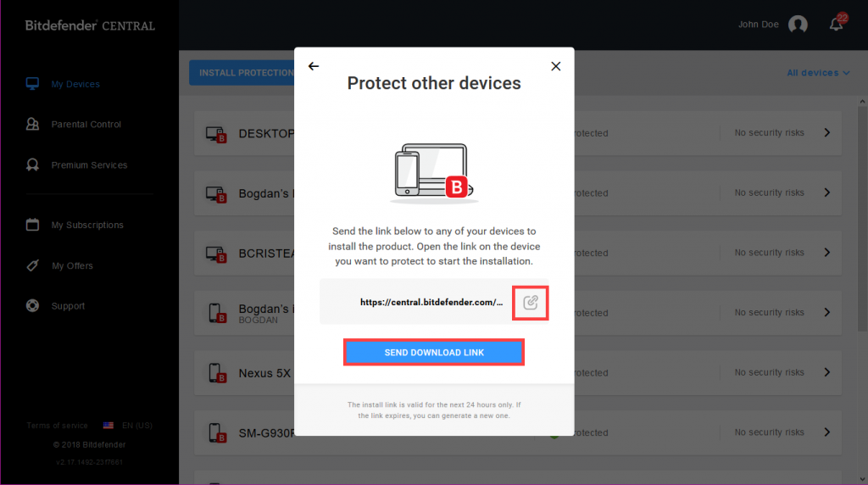The image size is (868, 485).
Task: Click the Bitdefender CENTRAL logo
Action: 90,25
